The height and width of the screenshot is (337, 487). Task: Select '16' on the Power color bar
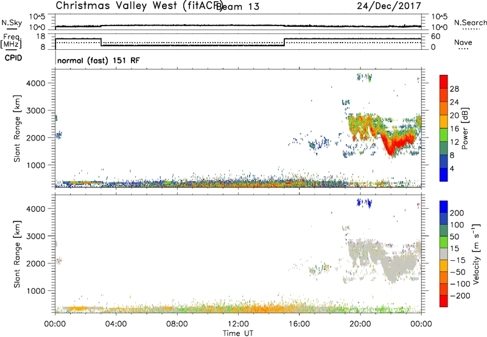click(x=454, y=129)
